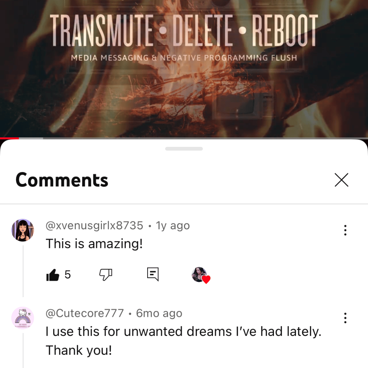
Task: Tap the comments sheet drag handle
Action: (x=184, y=149)
